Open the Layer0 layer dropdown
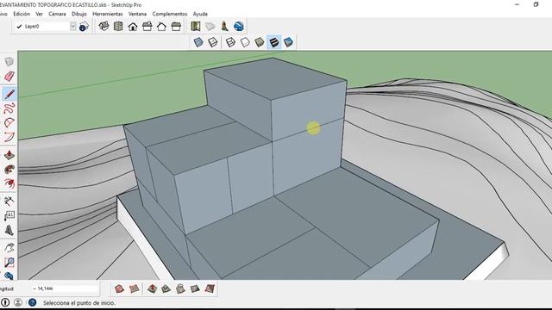 pyautogui.click(x=72, y=27)
